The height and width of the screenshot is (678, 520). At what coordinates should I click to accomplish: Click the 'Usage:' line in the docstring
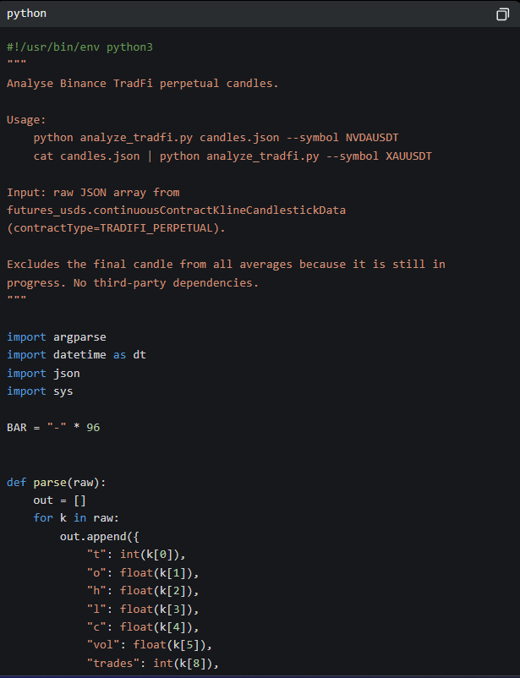click(x=26, y=120)
